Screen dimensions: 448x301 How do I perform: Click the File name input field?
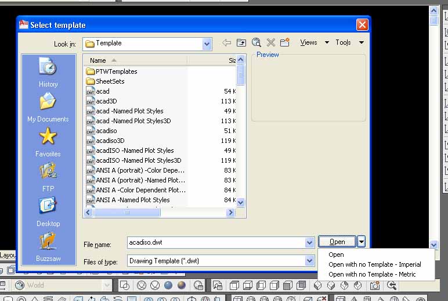[x=216, y=243]
